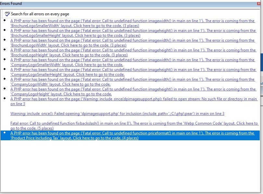Open the BrochureLogoHeight layout error link
Viewport: 263px width, 194px height.
coord(133,52)
